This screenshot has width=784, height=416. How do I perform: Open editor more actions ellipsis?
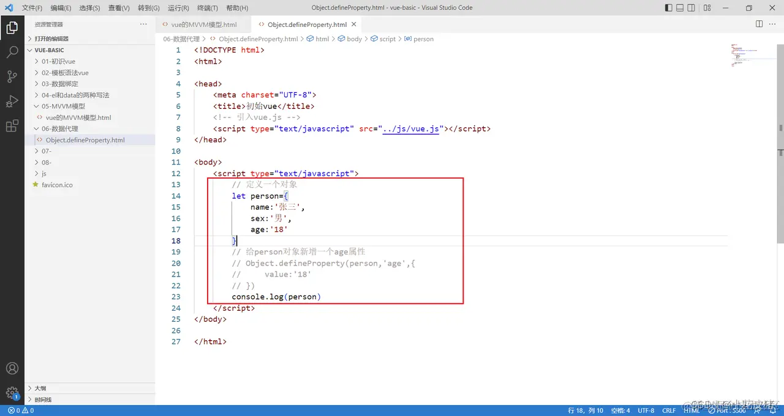pyautogui.click(x=773, y=24)
